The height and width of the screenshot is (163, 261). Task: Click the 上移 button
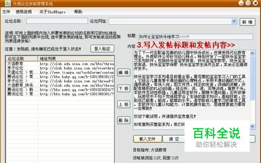tap(123, 104)
